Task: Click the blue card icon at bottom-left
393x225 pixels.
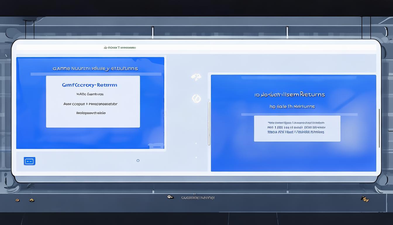Action: pyautogui.click(x=29, y=161)
